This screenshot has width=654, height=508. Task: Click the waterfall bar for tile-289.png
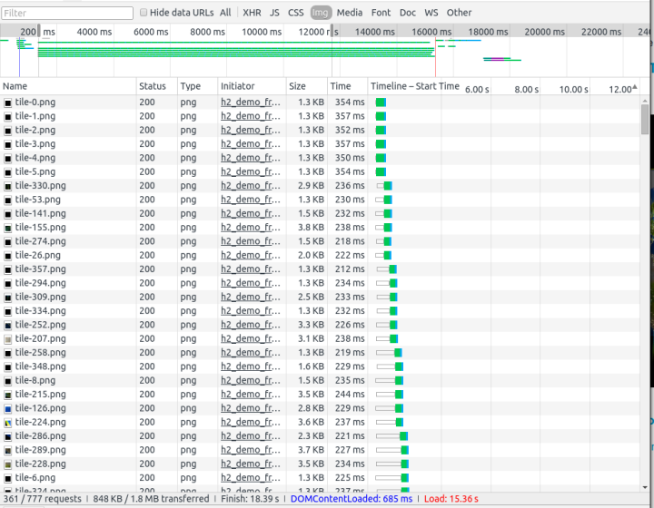pyautogui.click(x=392, y=450)
